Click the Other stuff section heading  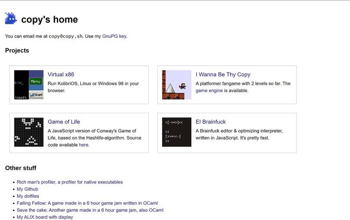point(20,168)
